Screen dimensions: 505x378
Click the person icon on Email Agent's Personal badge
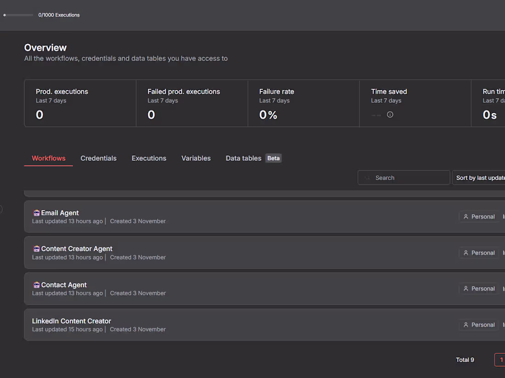point(465,216)
